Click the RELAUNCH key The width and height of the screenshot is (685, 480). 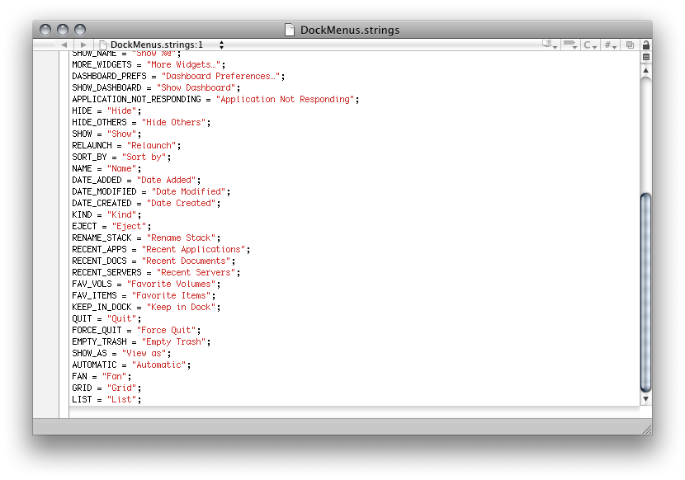tap(92, 145)
